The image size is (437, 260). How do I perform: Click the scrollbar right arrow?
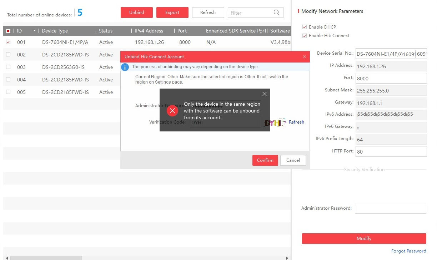287,257
